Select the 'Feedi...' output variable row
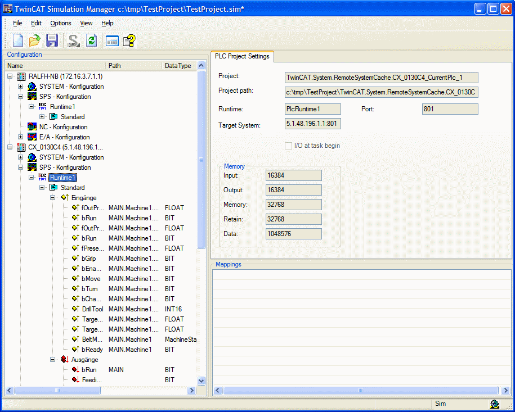 pyautogui.click(x=101, y=380)
